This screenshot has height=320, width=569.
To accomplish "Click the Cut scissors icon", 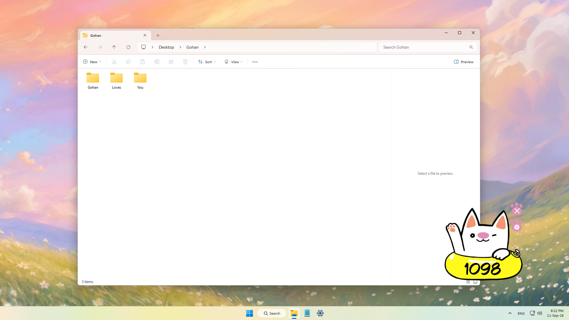I will (114, 62).
